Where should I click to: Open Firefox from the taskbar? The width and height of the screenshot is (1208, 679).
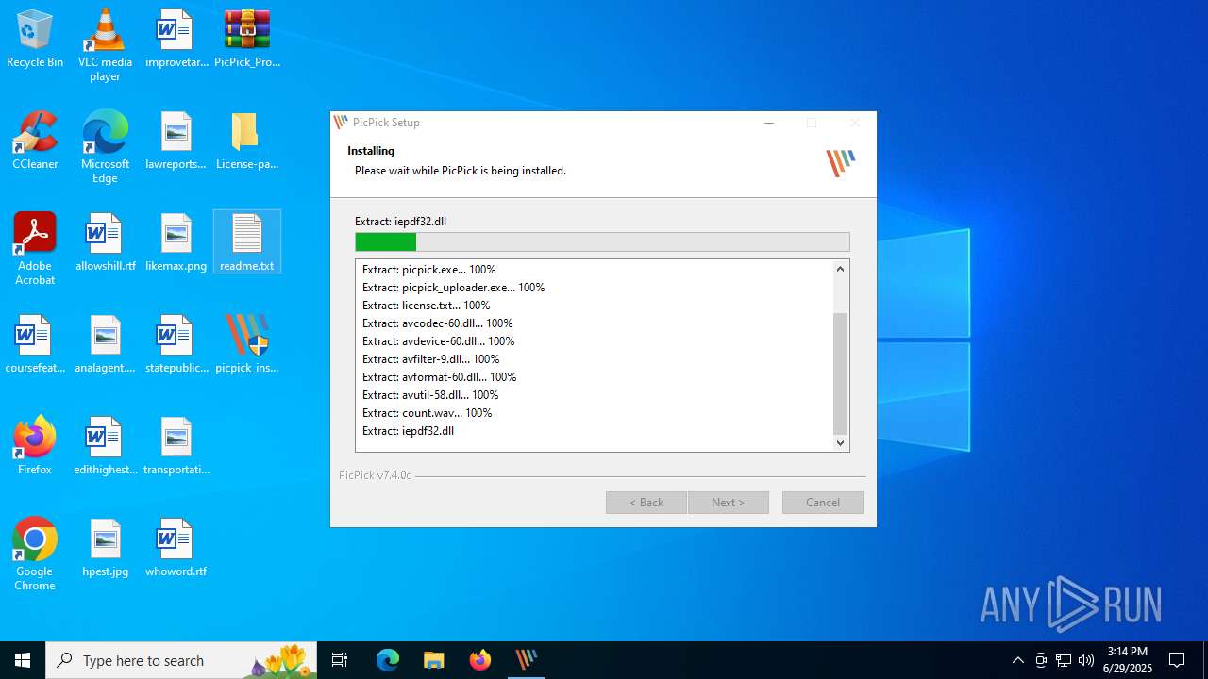click(x=480, y=660)
